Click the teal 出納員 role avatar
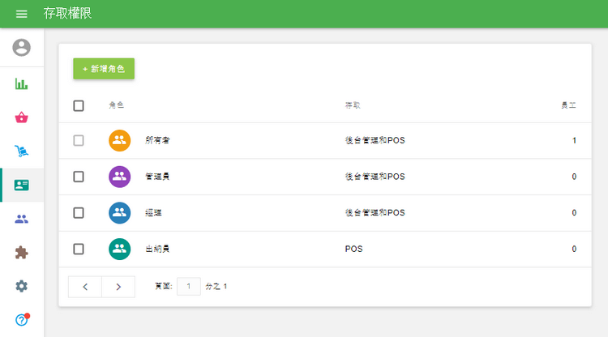The height and width of the screenshot is (337, 608). 119,249
